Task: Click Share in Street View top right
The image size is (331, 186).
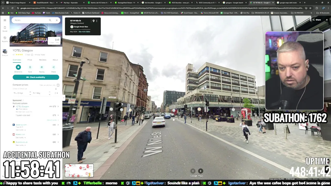Action: coord(317,20)
